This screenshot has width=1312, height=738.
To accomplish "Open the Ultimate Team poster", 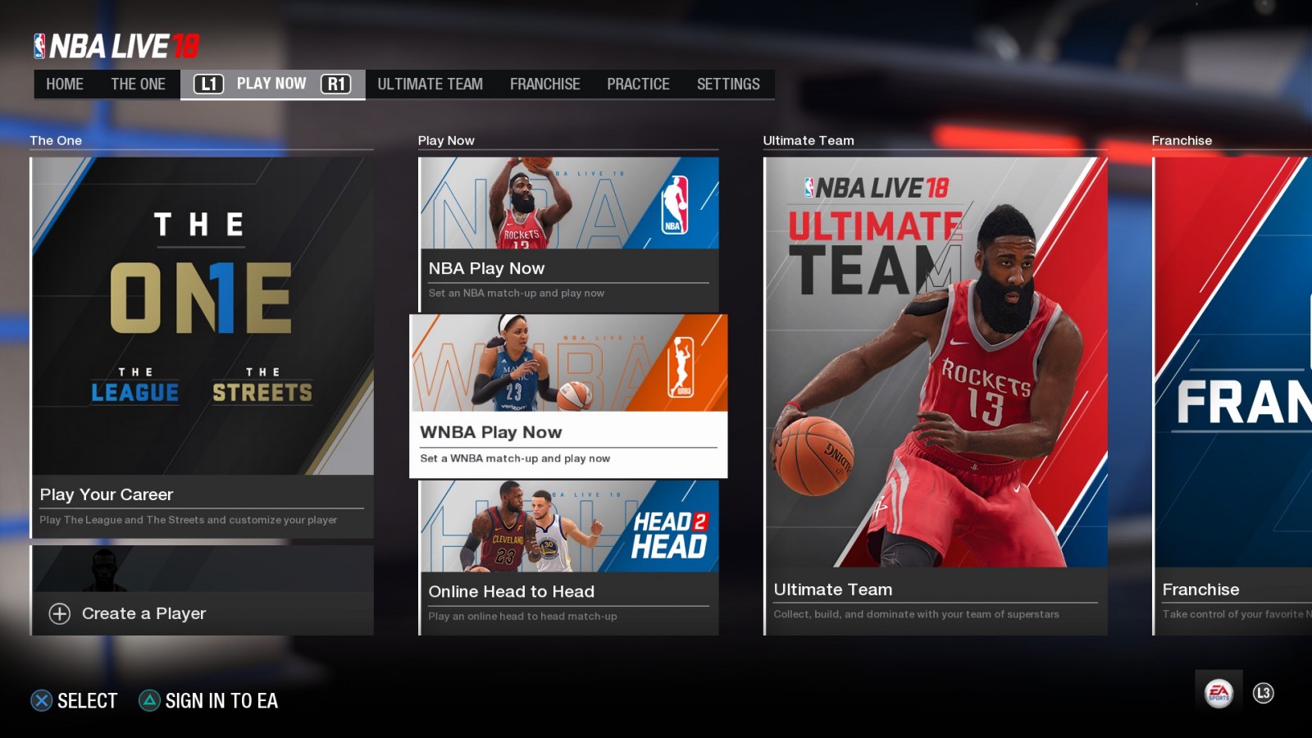I will point(936,362).
